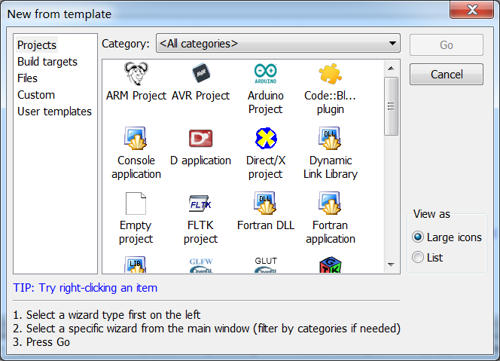
Task: Select the FLTK project icon
Action: 200,203
